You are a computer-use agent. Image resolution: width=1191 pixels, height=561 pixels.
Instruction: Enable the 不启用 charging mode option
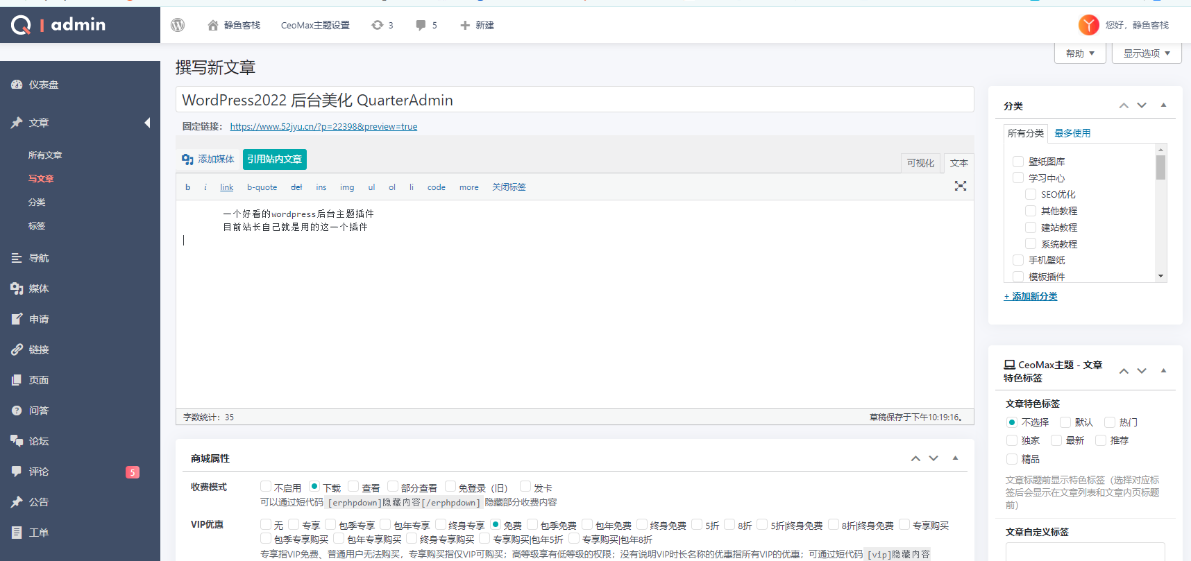pos(266,487)
